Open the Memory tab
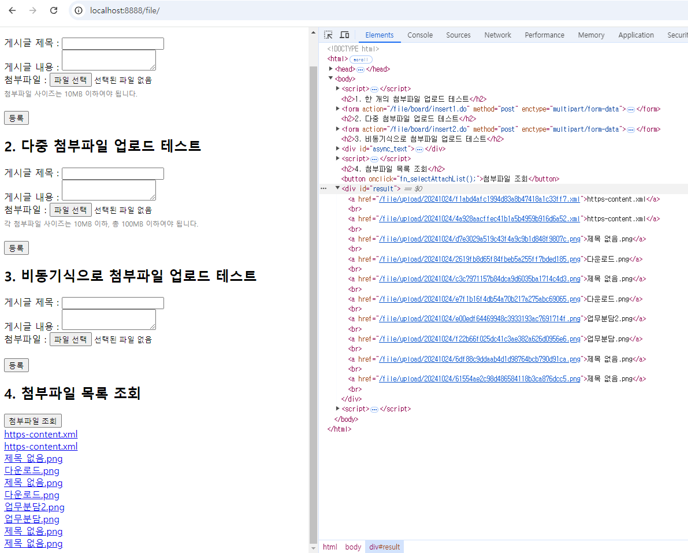Image resolution: width=688 pixels, height=553 pixels. 591,35
